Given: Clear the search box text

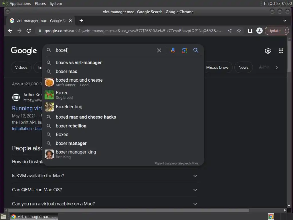Looking at the screenshot, I should tap(159, 50).
